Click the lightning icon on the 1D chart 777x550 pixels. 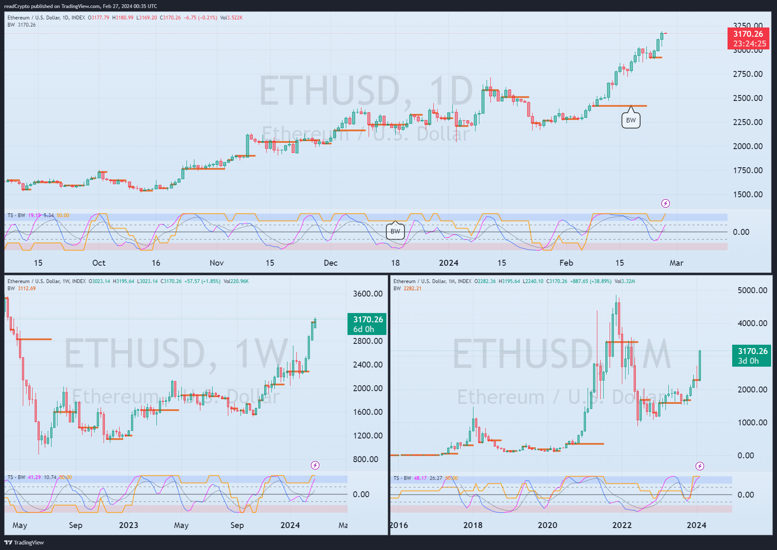click(665, 204)
